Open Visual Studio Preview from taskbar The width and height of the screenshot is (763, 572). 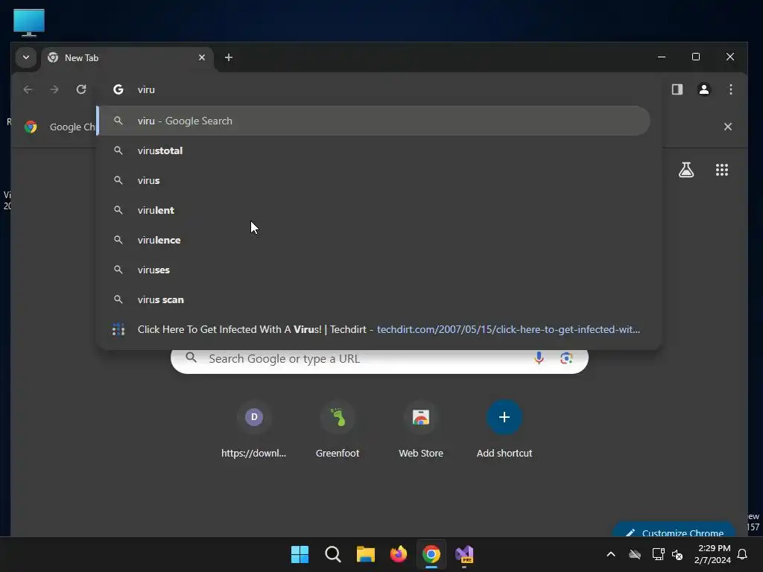464,554
